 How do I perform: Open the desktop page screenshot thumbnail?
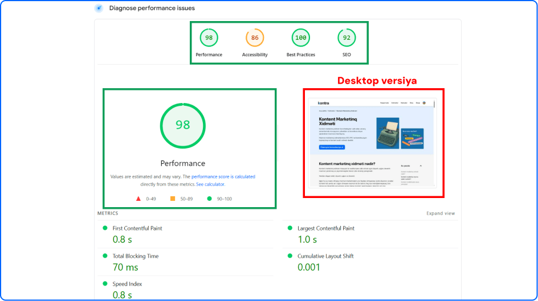(372, 142)
